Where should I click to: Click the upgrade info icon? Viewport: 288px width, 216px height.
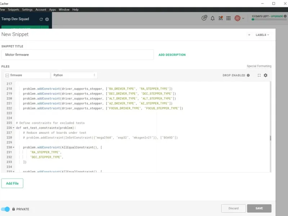[285, 16]
